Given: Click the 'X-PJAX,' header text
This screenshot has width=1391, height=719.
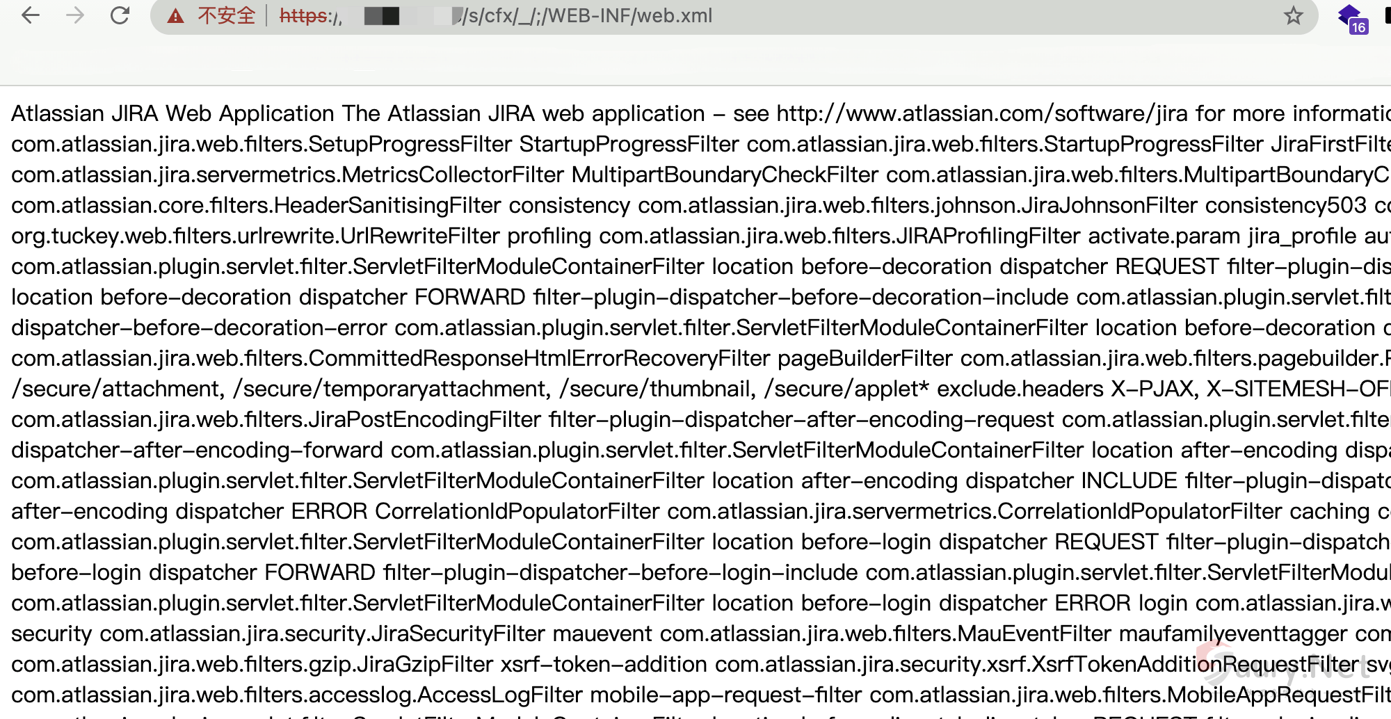Looking at the screenshot, I should [x=1155, y=389].
